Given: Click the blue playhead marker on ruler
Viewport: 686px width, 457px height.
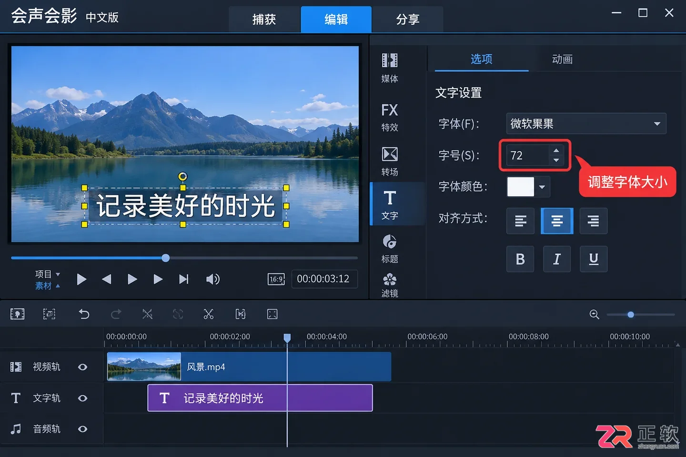Looking at the screenshot, I should click(287, 338).
